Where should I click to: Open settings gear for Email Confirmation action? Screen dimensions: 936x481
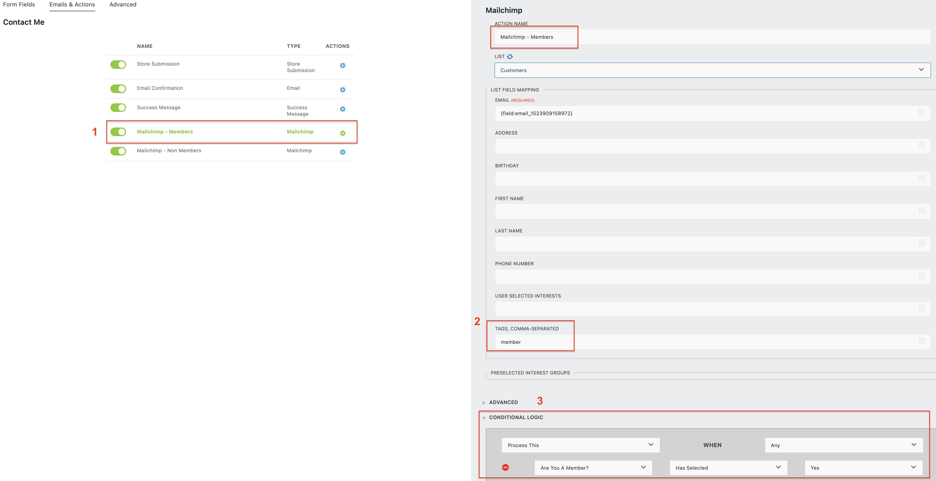[342, 90]
